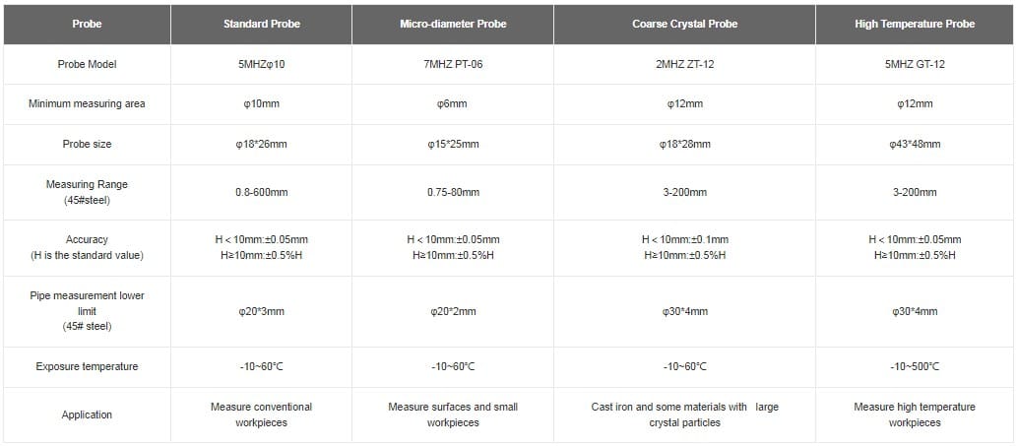Select the Measure high temperature workpieces cell
This screenshot has width=1017, height=446.
pyautogui.click(x=915, y=414)
